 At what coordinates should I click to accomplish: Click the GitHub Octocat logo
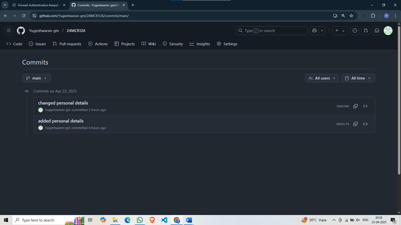21,31
